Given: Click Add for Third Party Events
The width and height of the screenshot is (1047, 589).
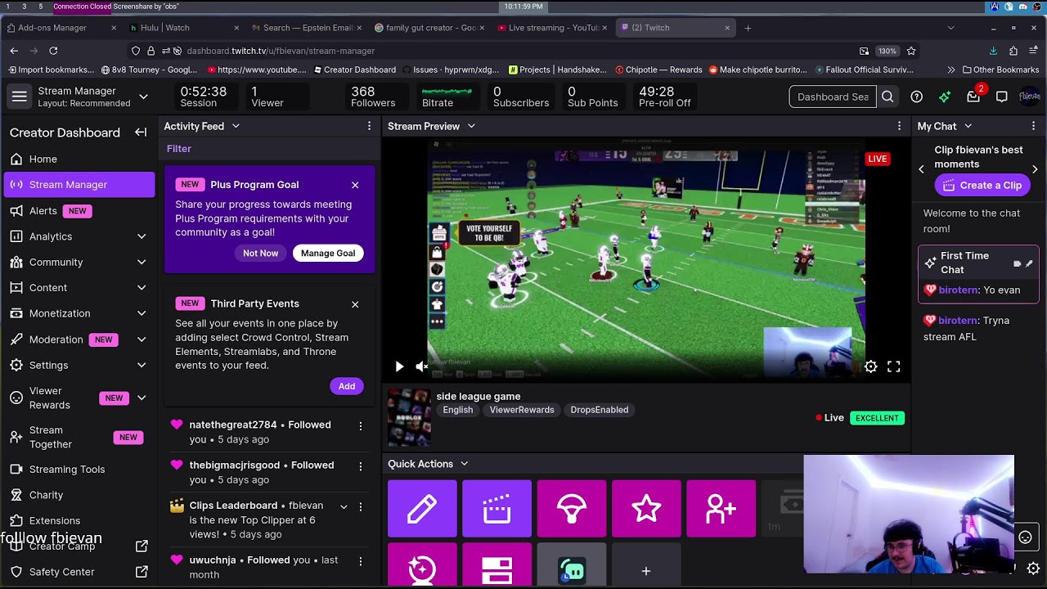Looking at the screenshot, I should (x=347, y=386).
